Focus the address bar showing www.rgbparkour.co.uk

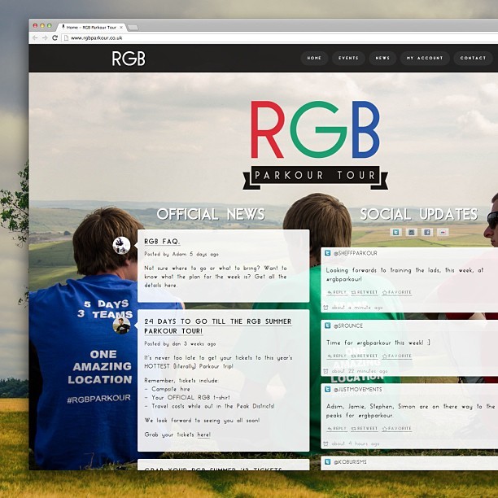pos(279,37)
